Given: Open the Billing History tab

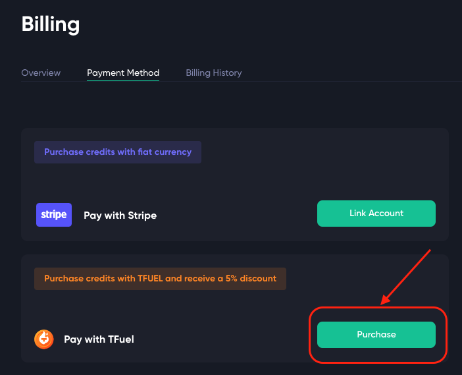Looking at the screenshot, I should pos(214,72).
